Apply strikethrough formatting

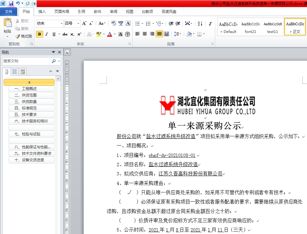pos(65,34)
